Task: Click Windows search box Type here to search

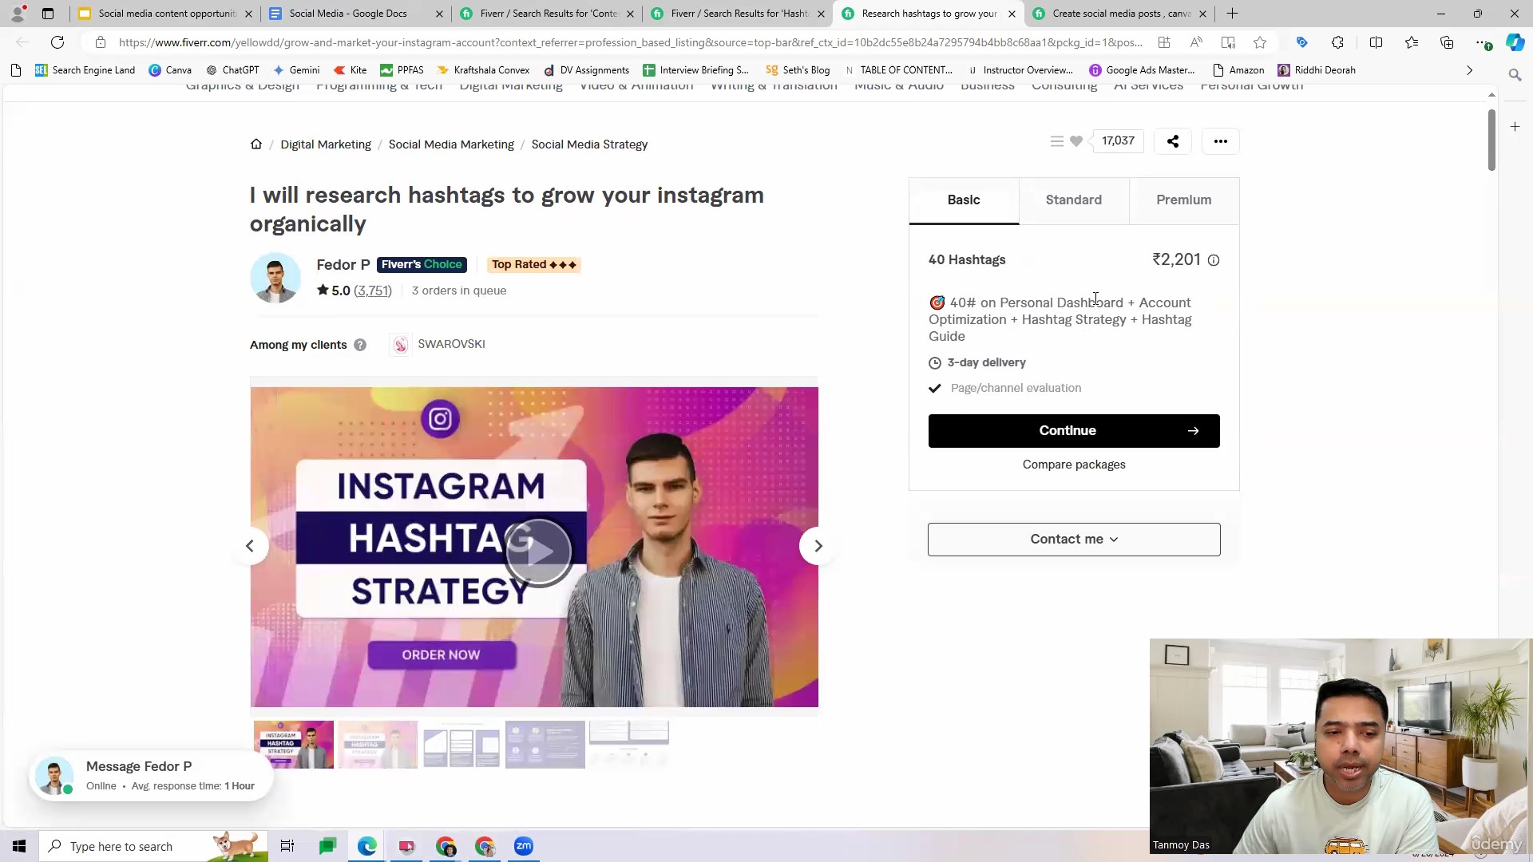Action: 153,846
